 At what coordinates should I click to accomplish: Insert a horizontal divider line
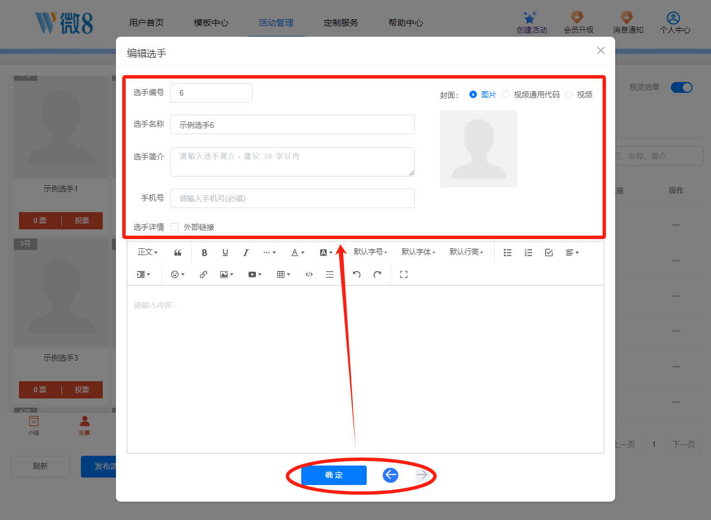(x=329, y=275)
